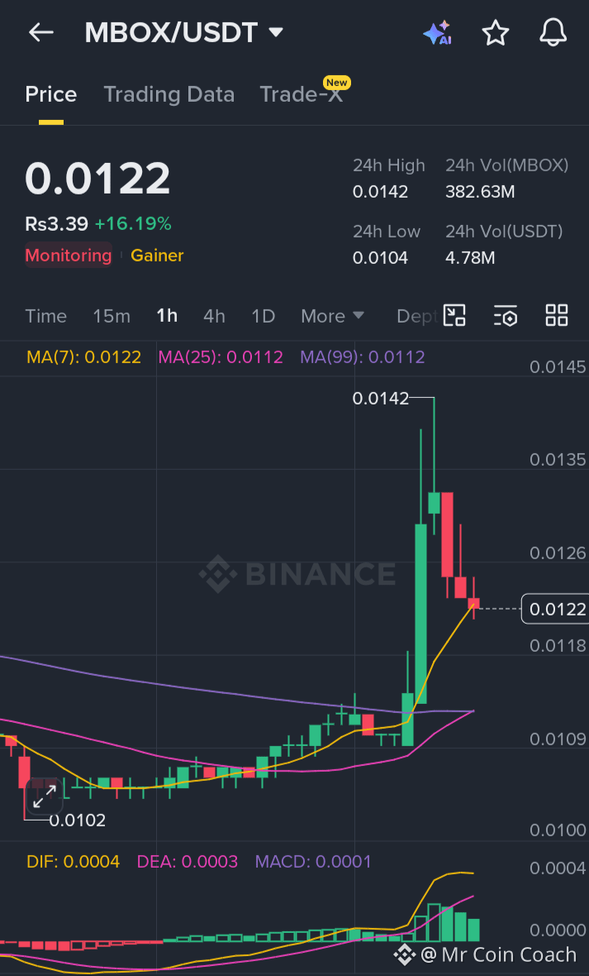Tap the expand fullscreen chart arrows
The height and width of the screenshot is (976, 589).
click(x=44, y=797)
